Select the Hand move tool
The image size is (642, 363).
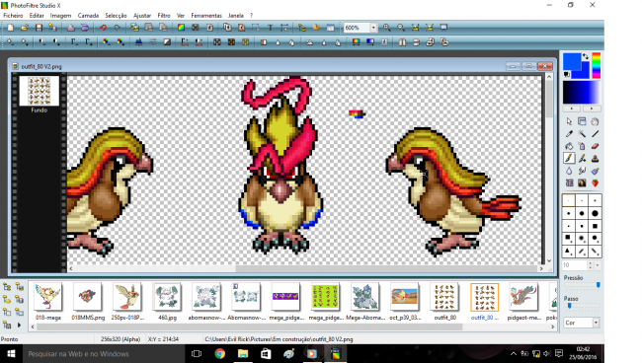point(595,121)
